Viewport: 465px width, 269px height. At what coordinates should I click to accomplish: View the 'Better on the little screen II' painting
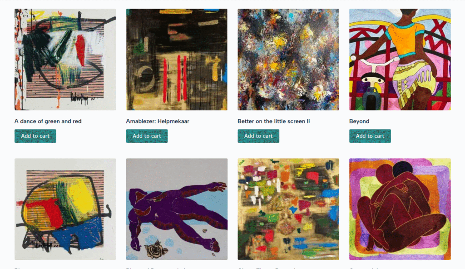(288, 60)
